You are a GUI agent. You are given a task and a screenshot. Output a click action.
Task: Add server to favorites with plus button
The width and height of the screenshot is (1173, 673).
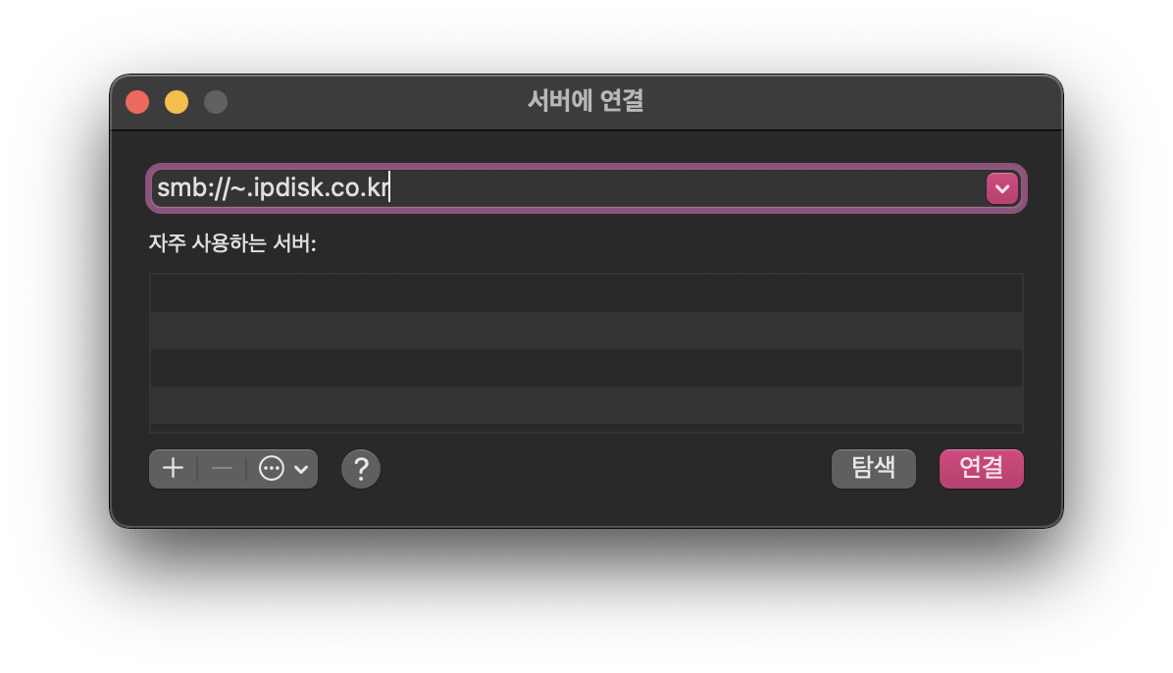tap(173, 469)
